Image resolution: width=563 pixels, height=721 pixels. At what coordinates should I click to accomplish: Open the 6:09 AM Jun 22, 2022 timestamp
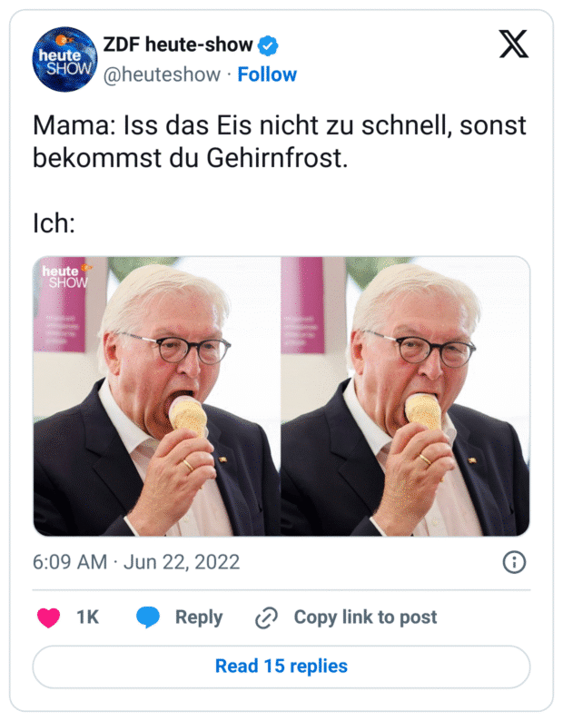pos(136,562)
